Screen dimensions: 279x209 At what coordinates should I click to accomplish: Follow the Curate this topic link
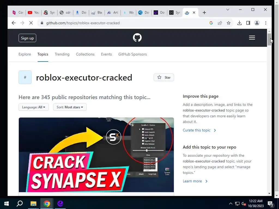pyautogui.click(x=199, y=130)
